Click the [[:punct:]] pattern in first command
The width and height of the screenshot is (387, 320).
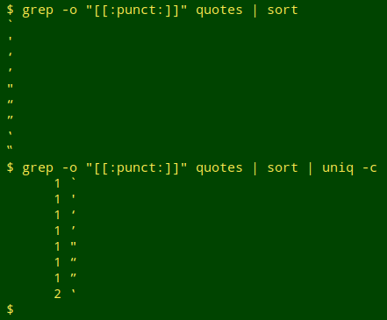click(x=136, y=11)
